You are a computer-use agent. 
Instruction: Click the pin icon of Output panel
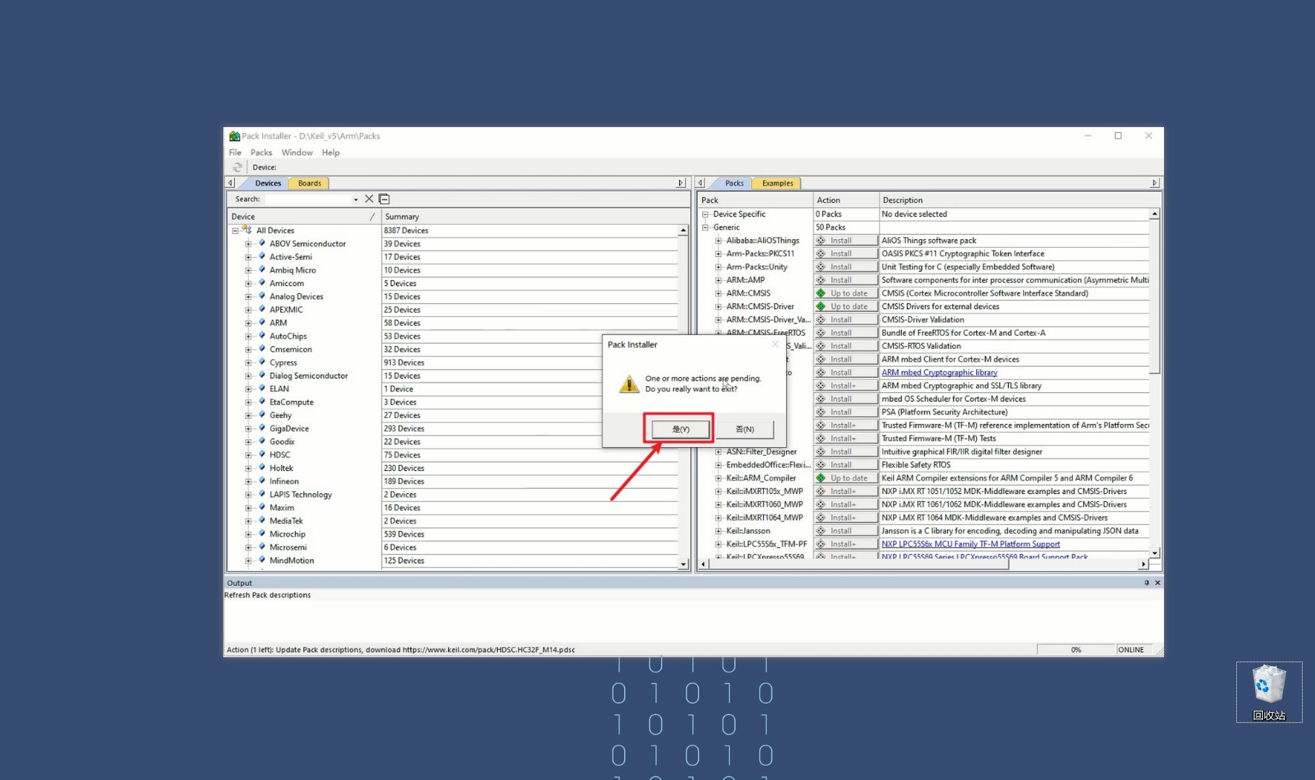pyautogui.click(x=1146, y=583)
